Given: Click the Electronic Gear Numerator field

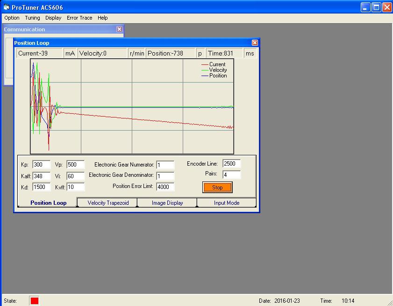Looking at the screenshot, I should (165, 165).
